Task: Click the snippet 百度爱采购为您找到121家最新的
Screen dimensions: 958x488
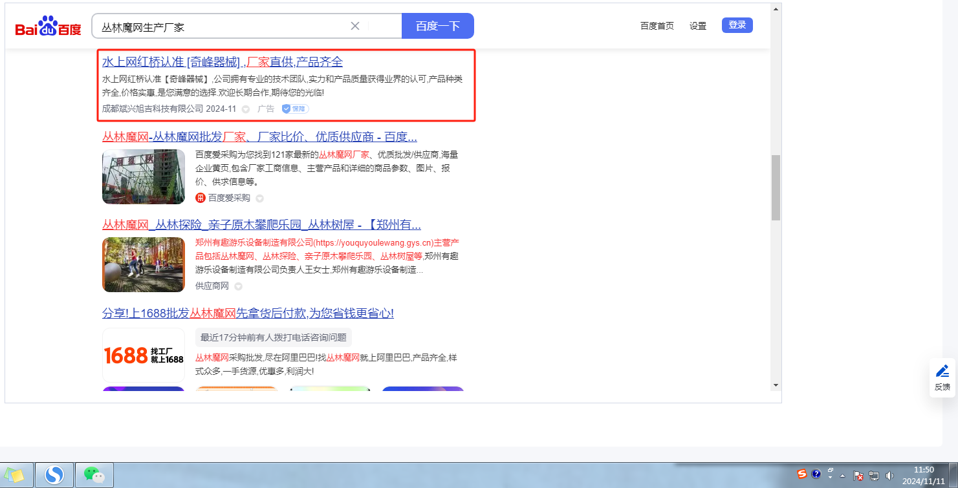Action: [257, 154]
